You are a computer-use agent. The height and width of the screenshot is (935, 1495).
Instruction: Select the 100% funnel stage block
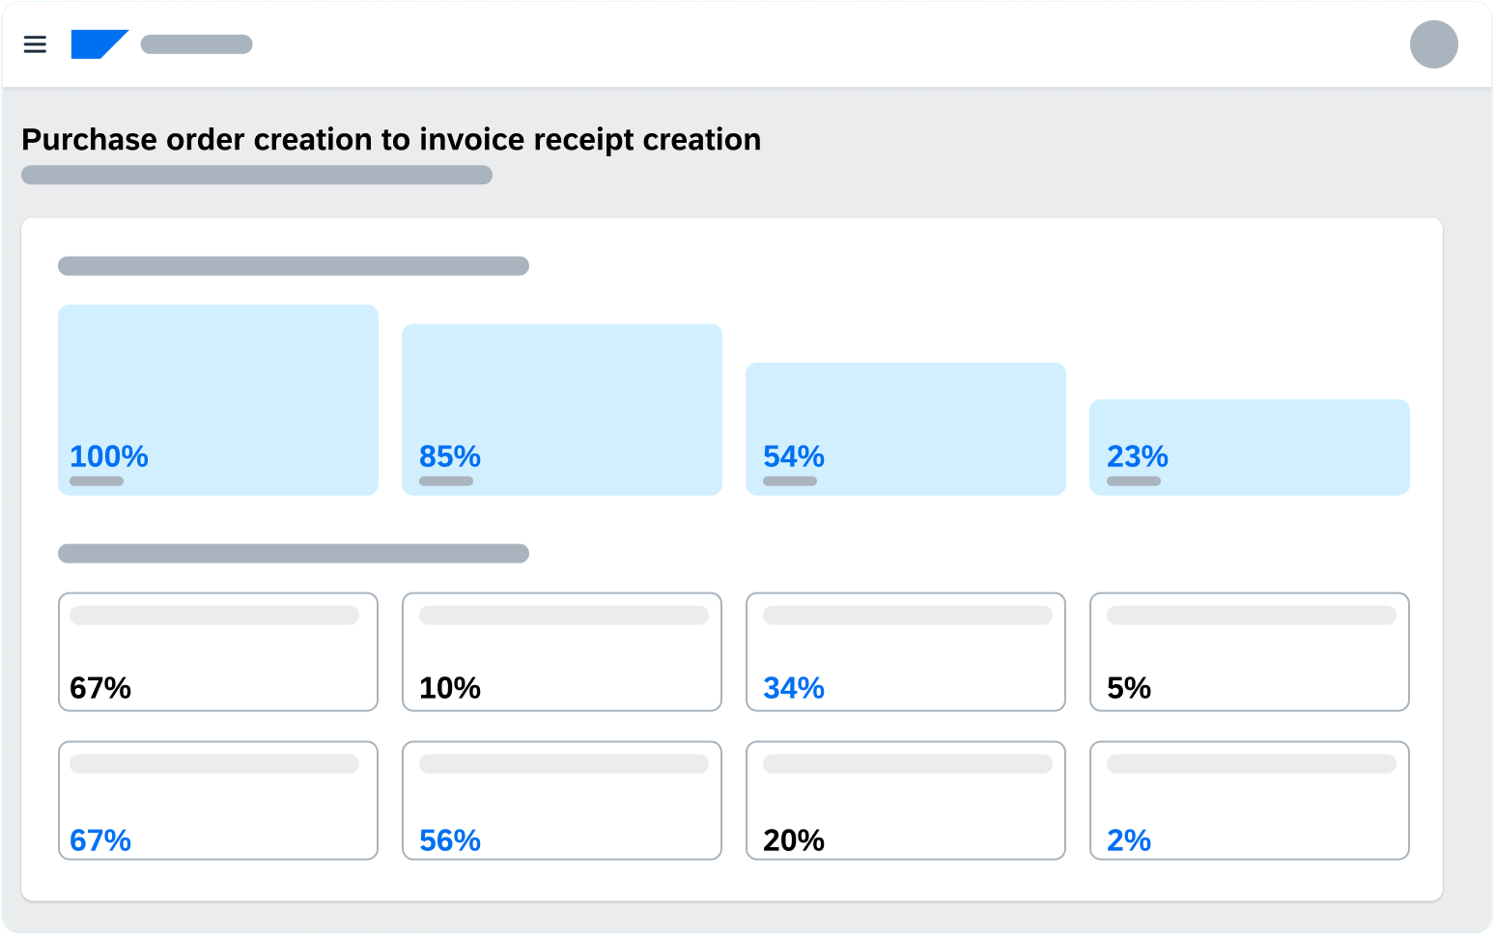click(217, 400)
